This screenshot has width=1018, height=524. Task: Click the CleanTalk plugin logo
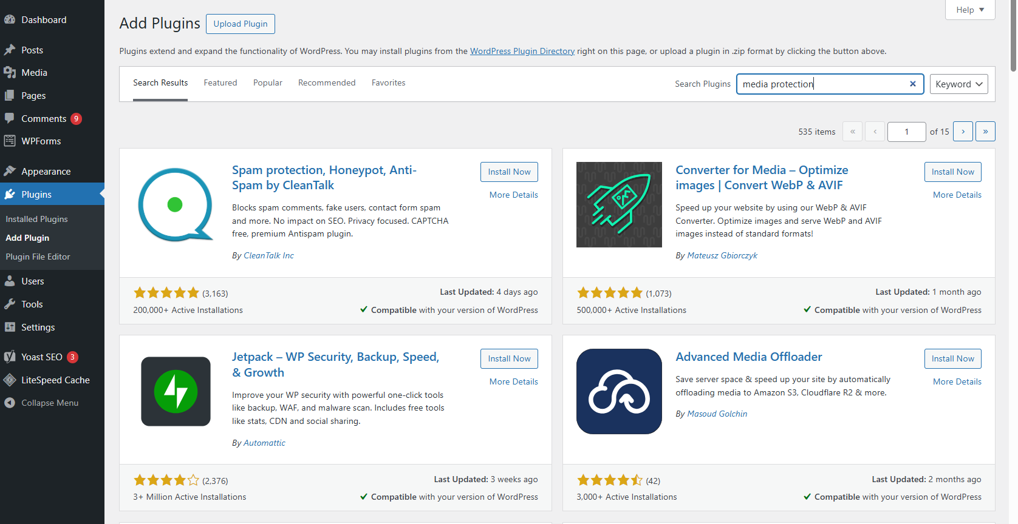tap(176, 205)
